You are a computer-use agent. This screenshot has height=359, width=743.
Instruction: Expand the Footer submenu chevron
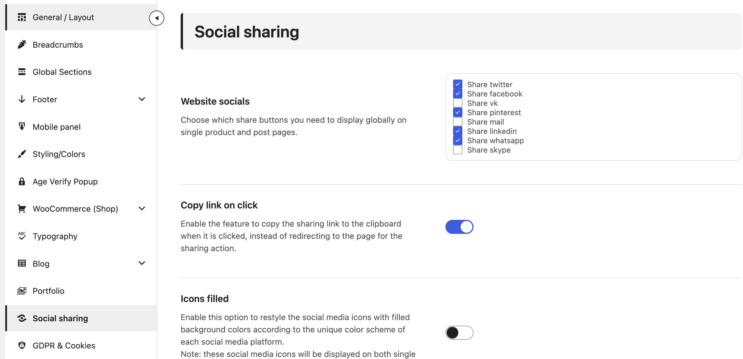[x=142, y=99]
